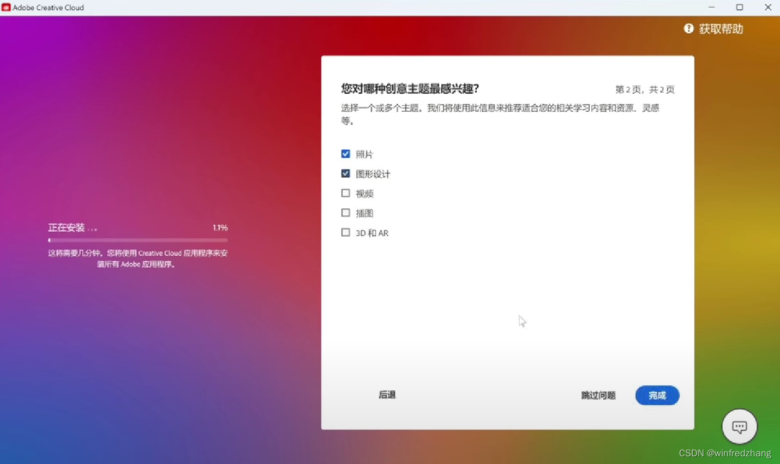Uncheck the 照片 checkbox
Image resolution: width=780 pixels, height=464 pixels.
[345, 154]
